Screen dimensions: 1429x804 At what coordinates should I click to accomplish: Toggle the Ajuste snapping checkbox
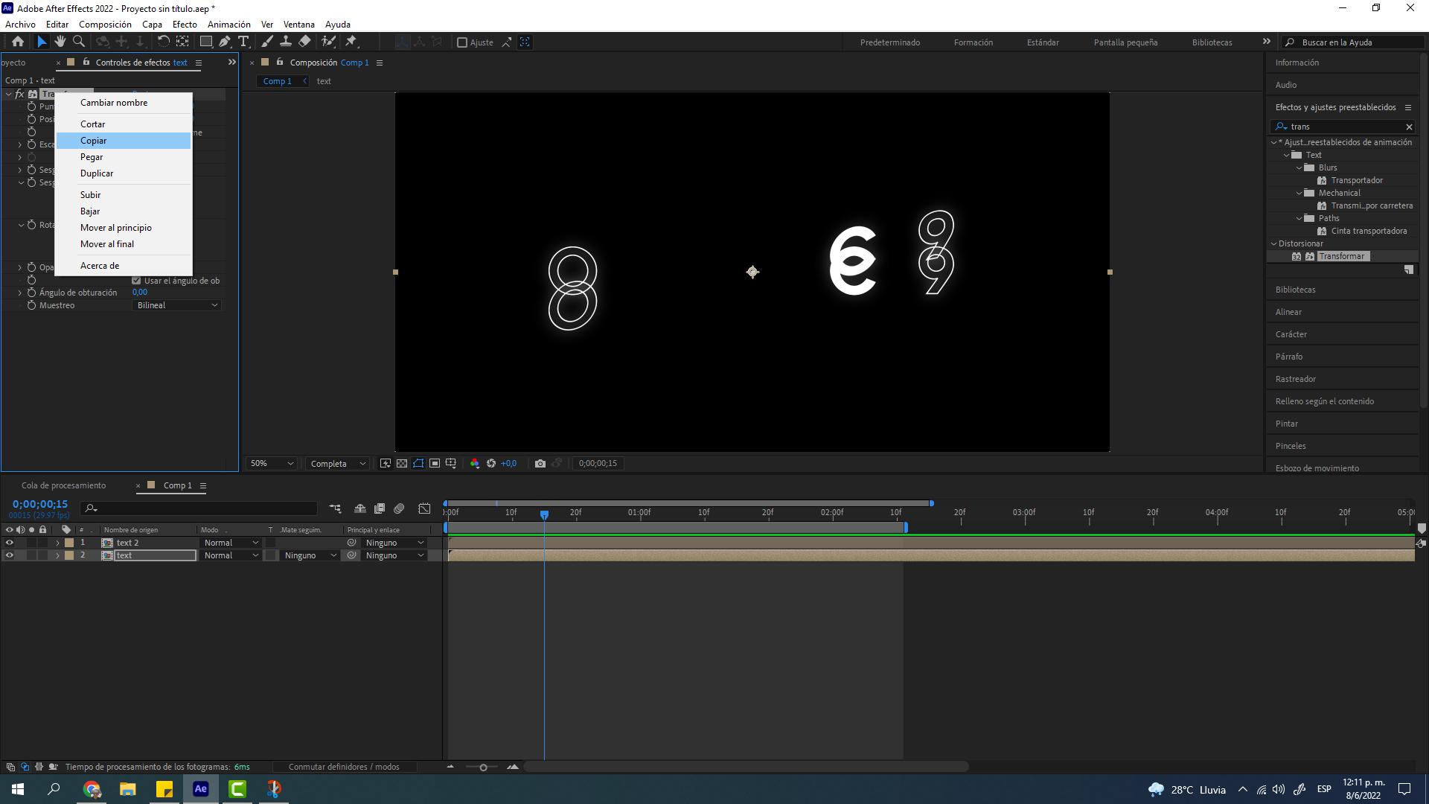pos(462,42)
